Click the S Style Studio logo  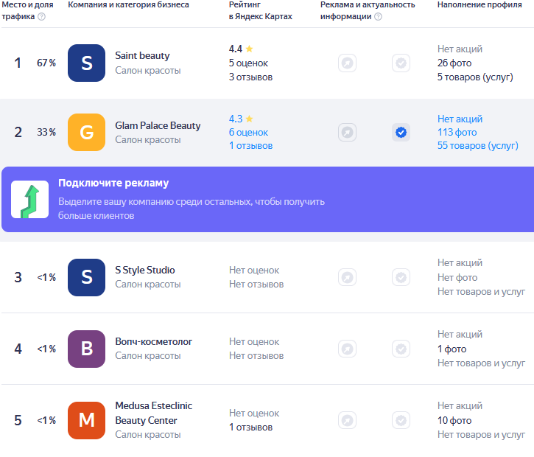point(86,277)
